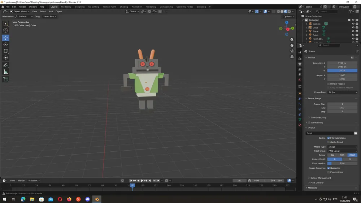Toggle the camera view icon in viewport
Screen dimensions: 361x203
(x=292, y=51)
